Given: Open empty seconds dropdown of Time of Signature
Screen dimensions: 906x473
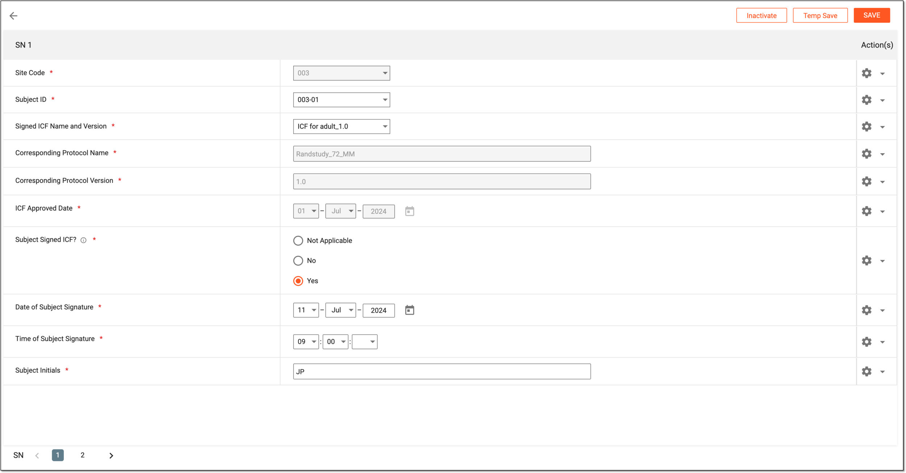Looking at the screenshot, I should [365, 342].
